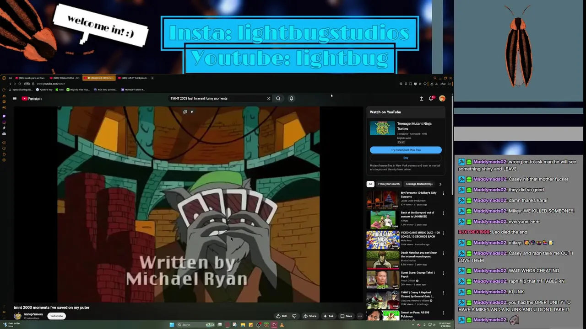The image size is (586, 329).
Task: Open VIDEO GAME MUSIC QUIZ thumbnail
Action: [x=382, y=240]
